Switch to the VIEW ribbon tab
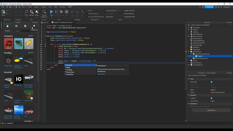 pyautogui.click(x=56, y=7)
